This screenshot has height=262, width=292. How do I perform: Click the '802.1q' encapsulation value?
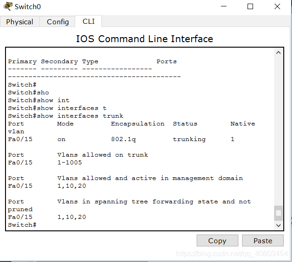click(123, 139)
